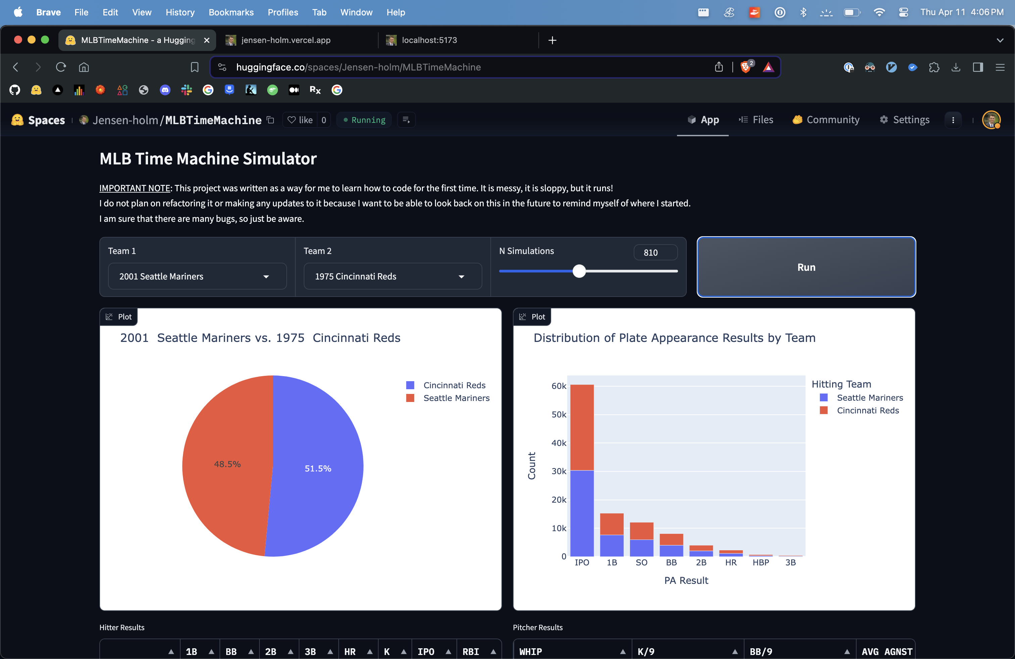Click the N Simulations number field
The image size is (1015, 659).
(655, 252)
